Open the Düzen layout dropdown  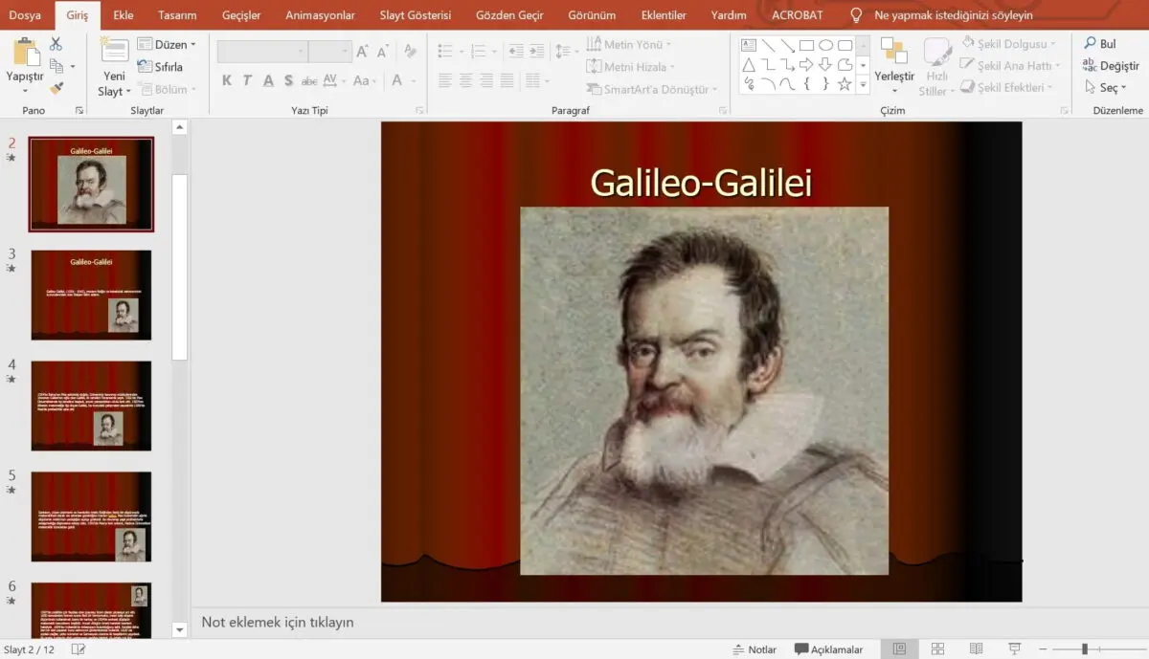coord(167,44)
